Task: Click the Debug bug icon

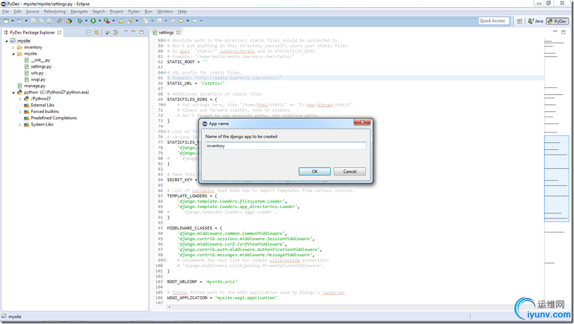Action: (80, 21)
